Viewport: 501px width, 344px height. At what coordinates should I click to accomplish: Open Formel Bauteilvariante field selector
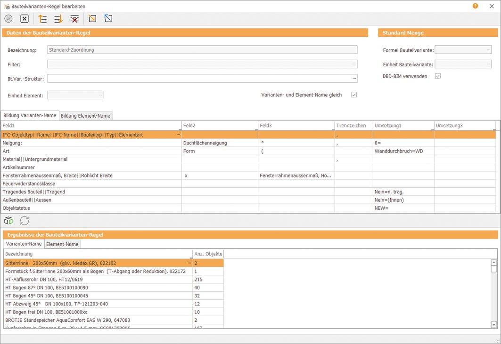489,50
